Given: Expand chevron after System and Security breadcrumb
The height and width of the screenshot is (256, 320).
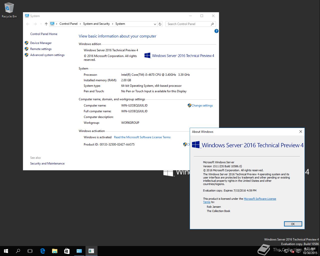Looking at the screenshot, I should point(113,24).
